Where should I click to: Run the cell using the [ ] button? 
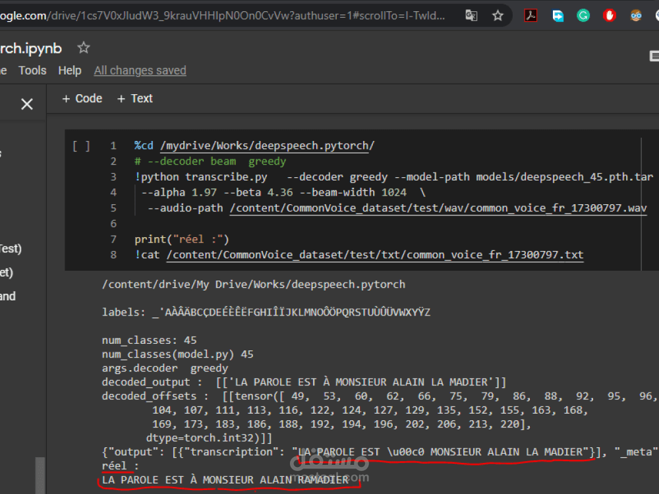point(81,146)
